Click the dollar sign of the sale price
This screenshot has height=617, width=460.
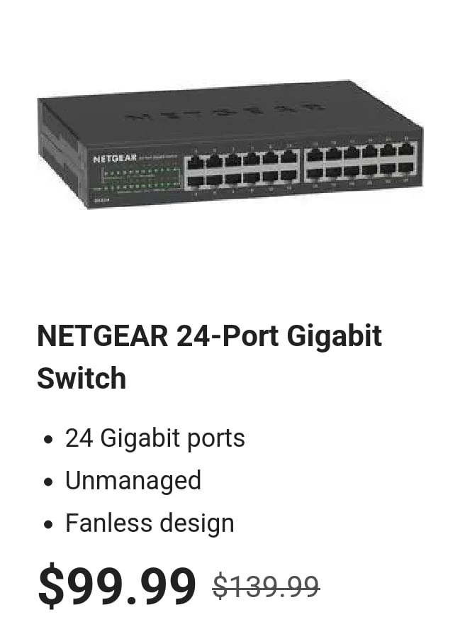(51, 586)
